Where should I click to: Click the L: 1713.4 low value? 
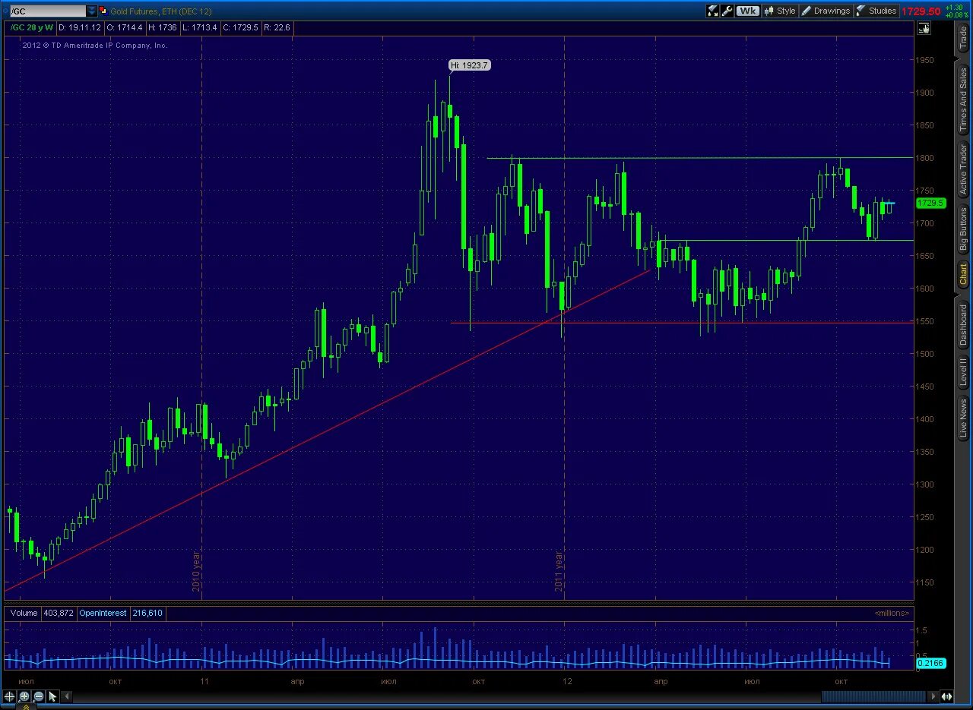pyautogui.click(x=200, y=27)
